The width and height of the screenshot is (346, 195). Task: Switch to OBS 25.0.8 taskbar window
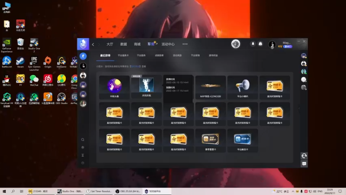tap(128, 191)
